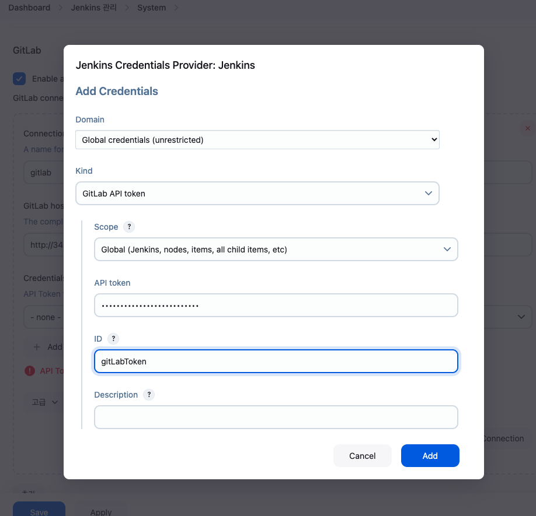
Task: Expand the Credentials dropdown arrow in background page
Action: point(521,317)
